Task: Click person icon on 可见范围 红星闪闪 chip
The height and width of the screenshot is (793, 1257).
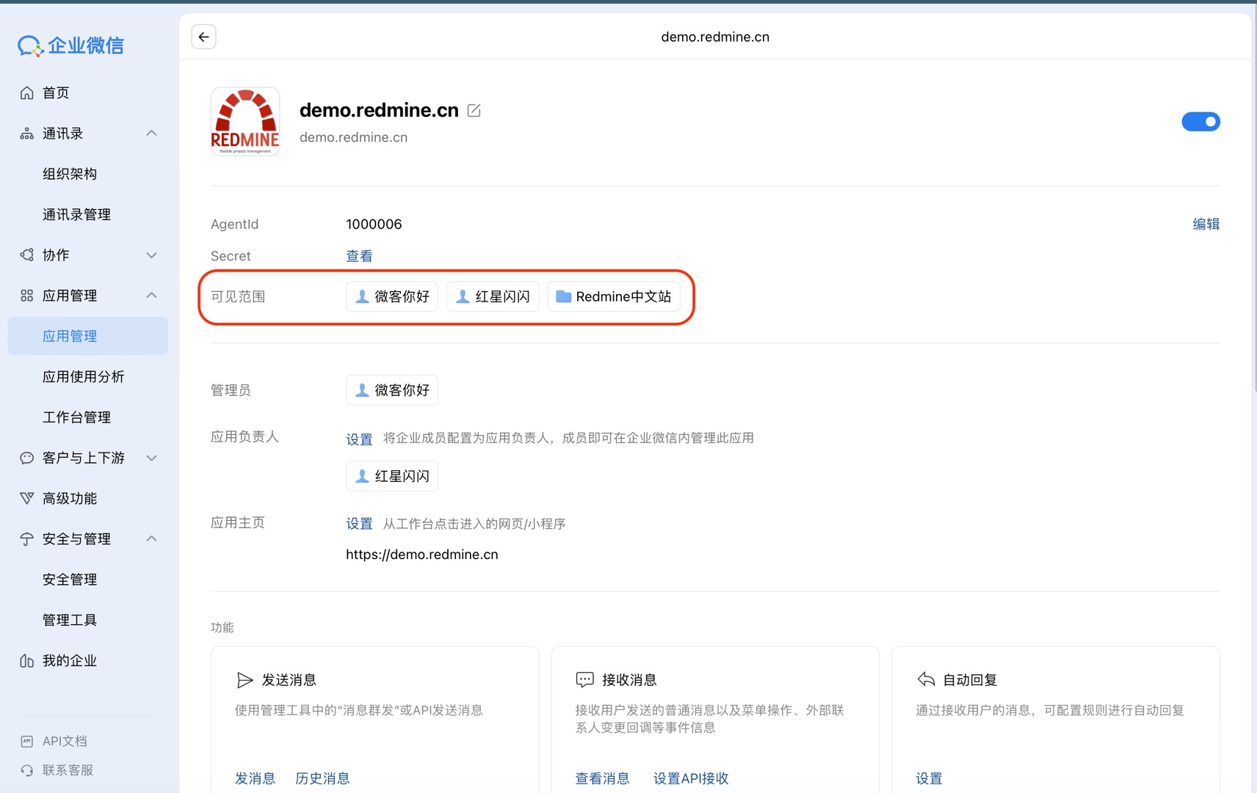Action: (x=463, y=296)
